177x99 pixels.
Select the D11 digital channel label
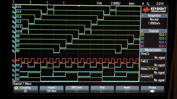coord(19,26)
